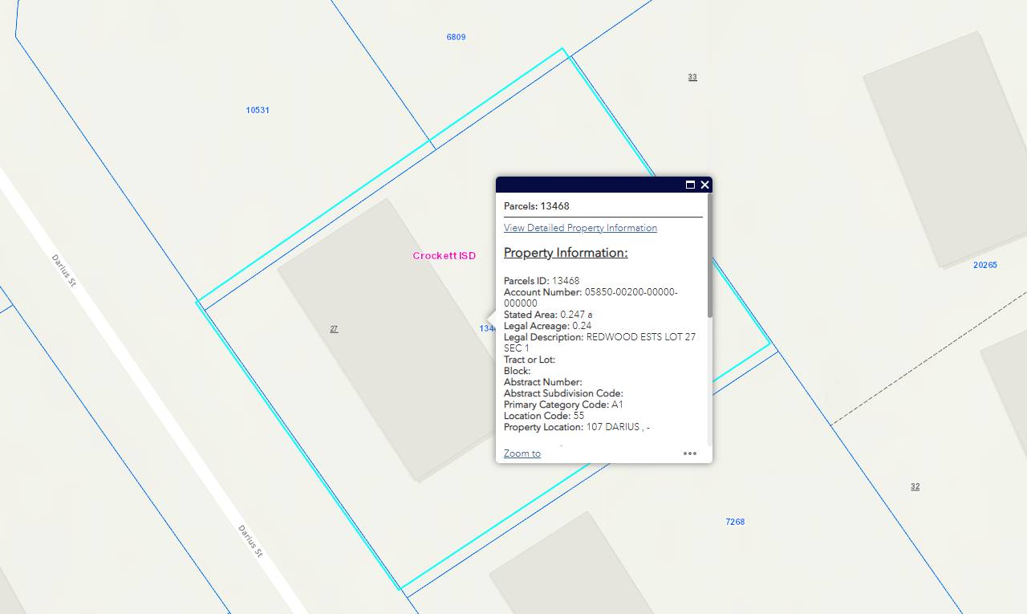Close the Parcels 13468 popup
Image resolution: width=1027 pixels, height=614 pixels.
click(704, 185)
